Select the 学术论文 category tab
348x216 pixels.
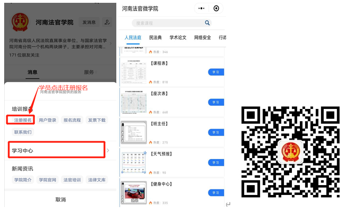tap(178, 37)
